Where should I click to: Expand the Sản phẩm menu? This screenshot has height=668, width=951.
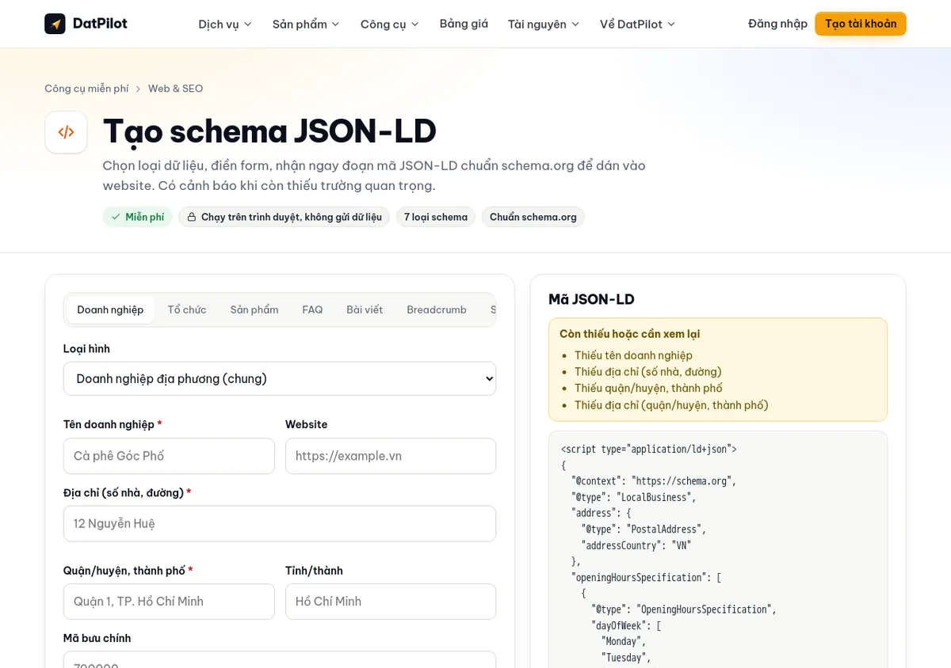tap(306, 24)
